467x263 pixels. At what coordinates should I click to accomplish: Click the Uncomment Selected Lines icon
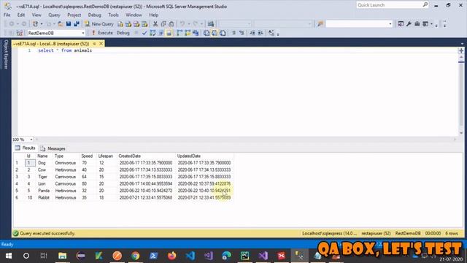[x=242, y=33]
